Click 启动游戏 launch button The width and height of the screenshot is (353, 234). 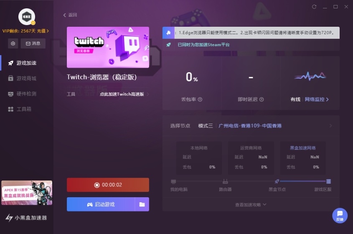point(101,204)
